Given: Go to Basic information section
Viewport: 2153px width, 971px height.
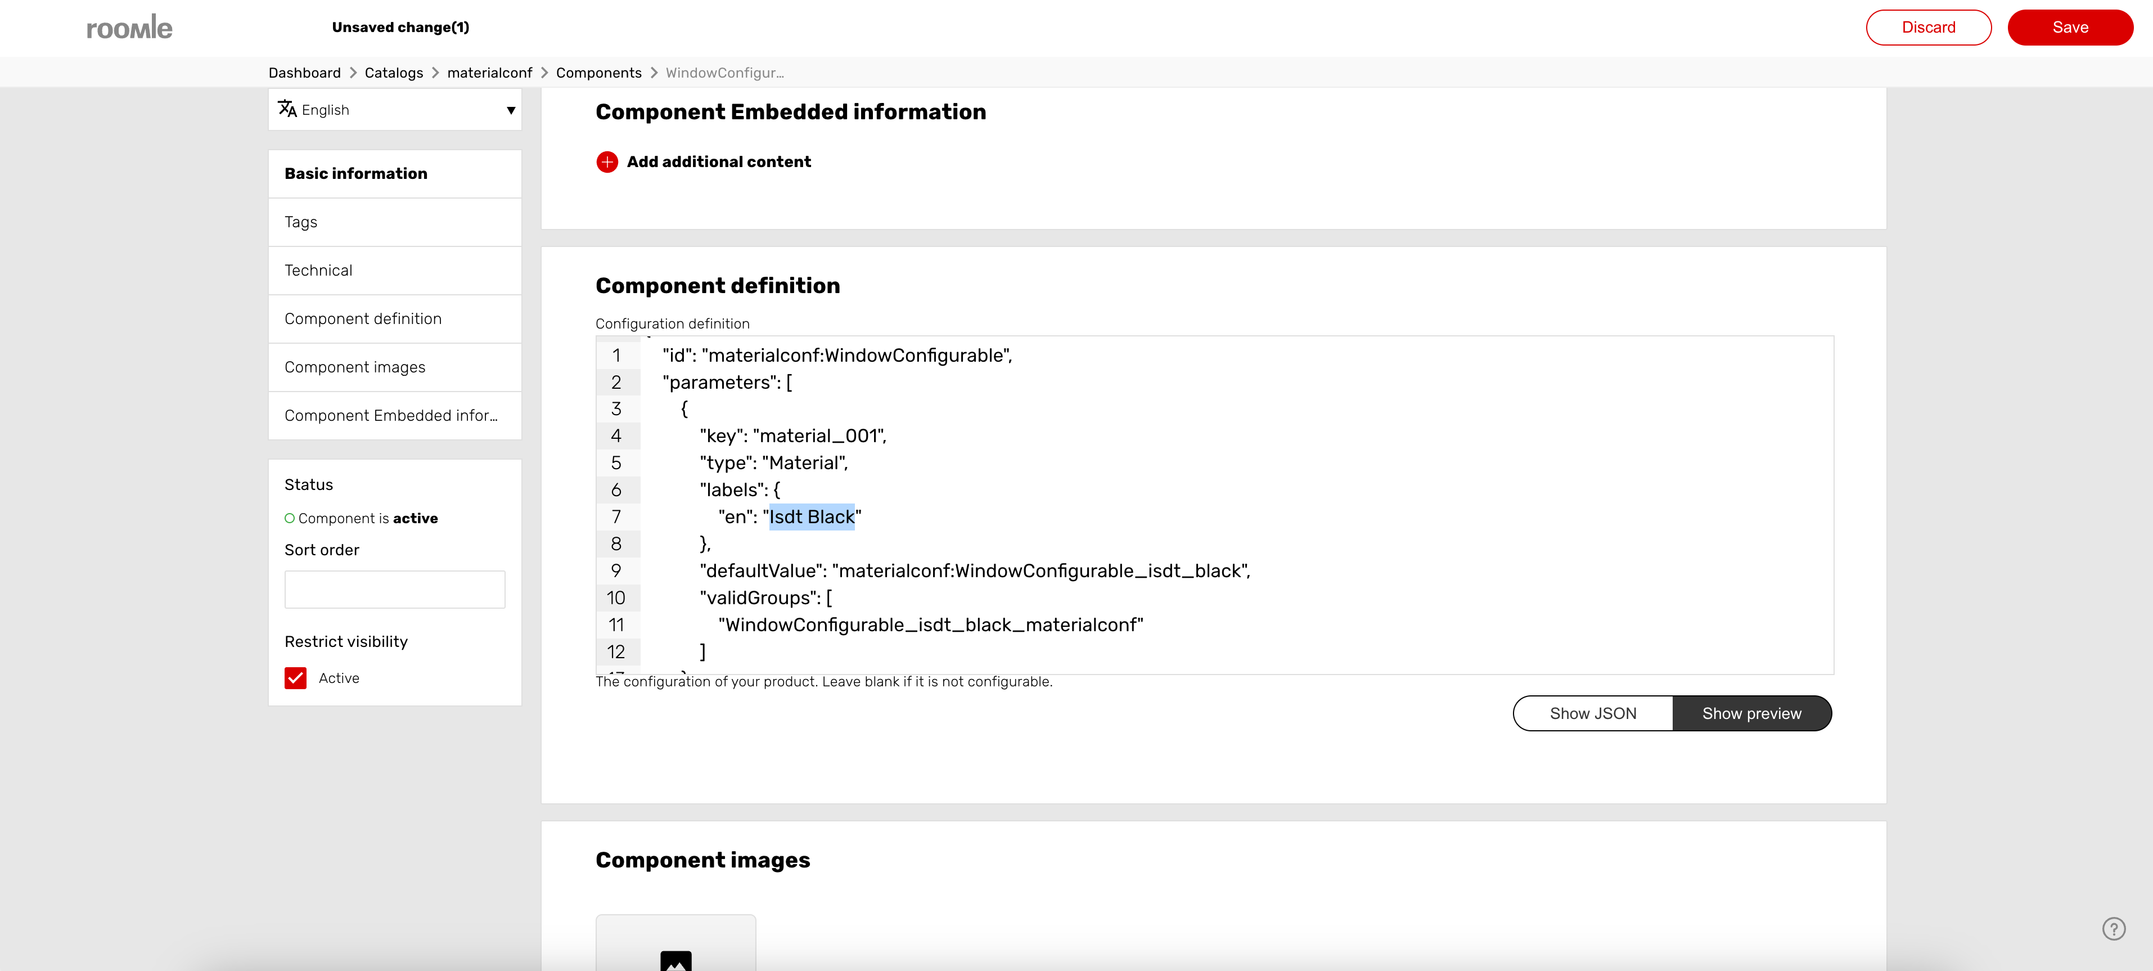Looking at the screenshot, I should pos(355,174).
